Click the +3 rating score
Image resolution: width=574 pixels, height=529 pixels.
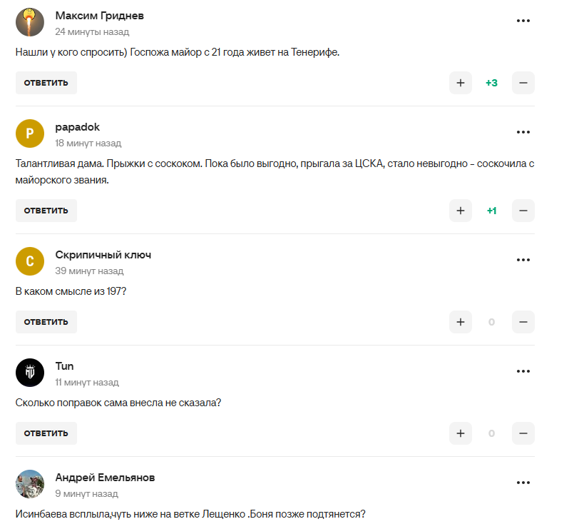click(491, 83)
